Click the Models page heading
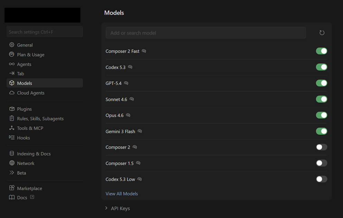The height and width of the screenshot is (218, 343). (x=114, y=13)
